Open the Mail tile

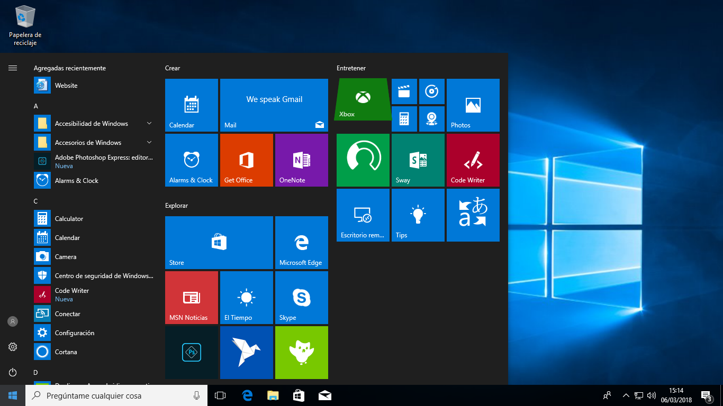click(274, 105)
